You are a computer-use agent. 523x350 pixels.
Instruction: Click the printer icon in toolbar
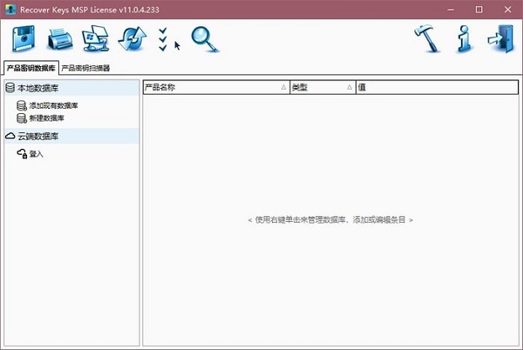coord(60,39)
